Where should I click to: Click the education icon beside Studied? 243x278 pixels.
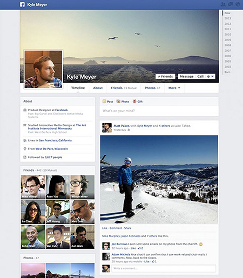[x=25, y=125]
